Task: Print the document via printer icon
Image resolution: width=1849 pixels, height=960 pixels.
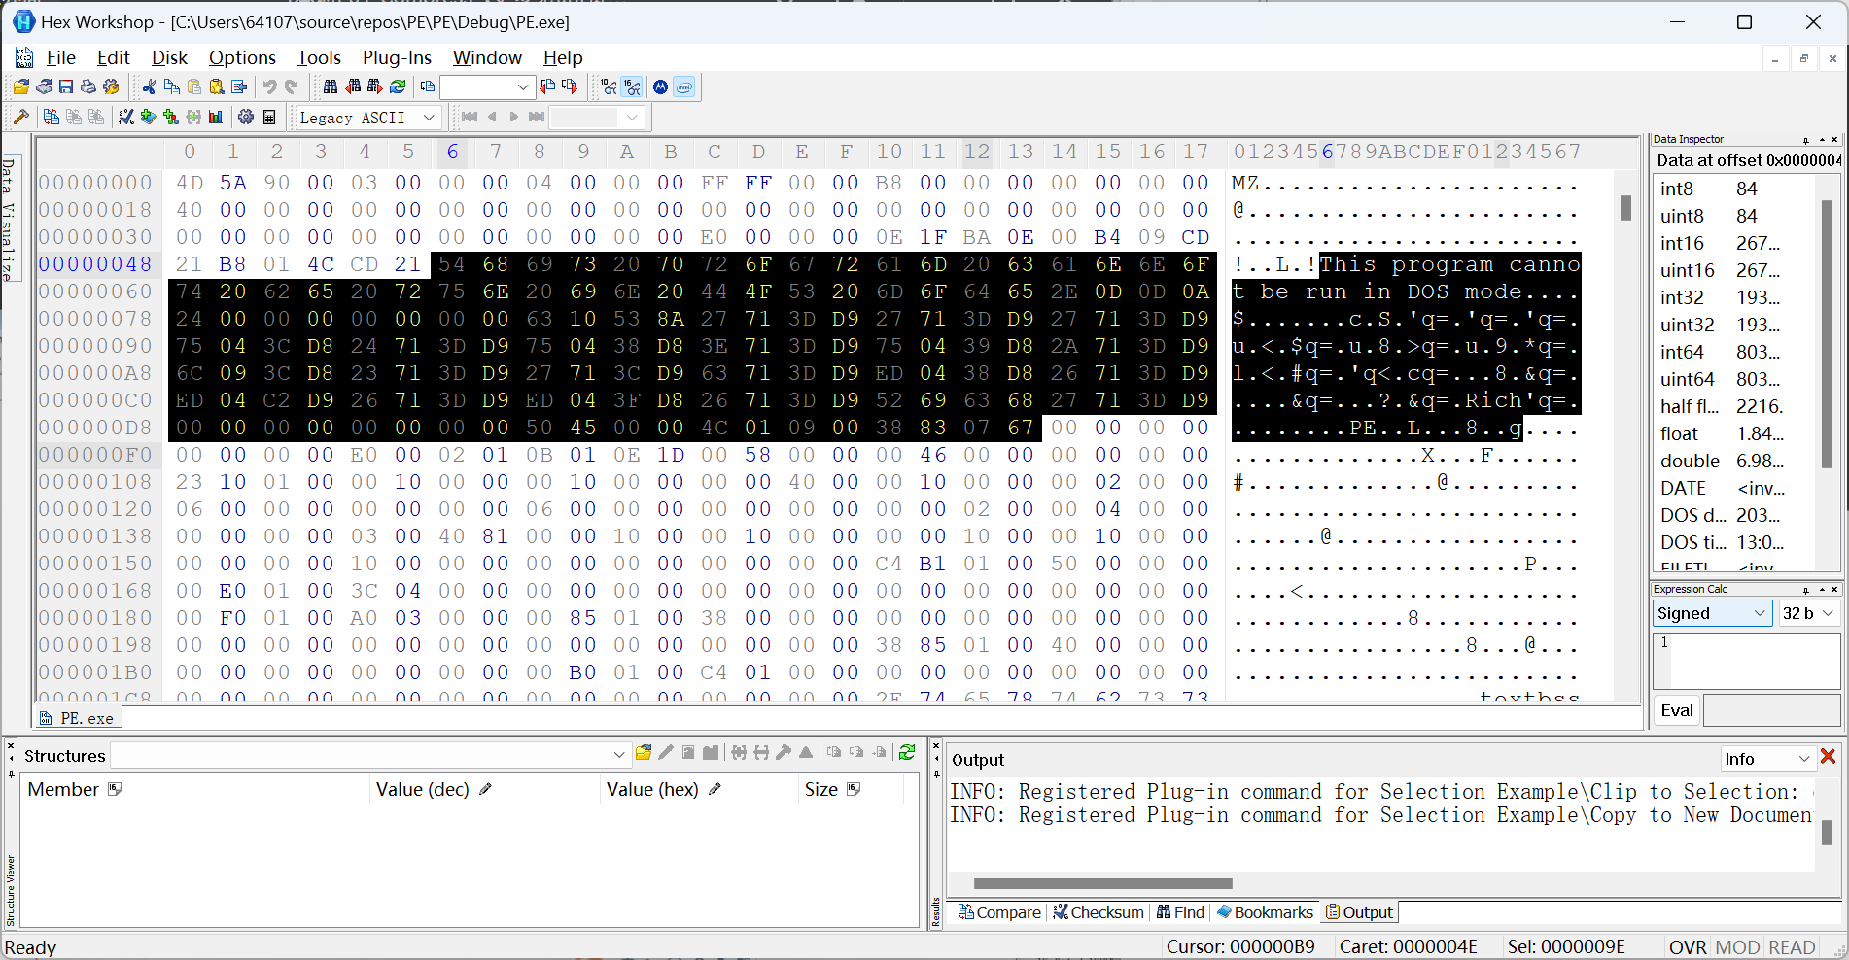Action: click(x=88, y=87)
